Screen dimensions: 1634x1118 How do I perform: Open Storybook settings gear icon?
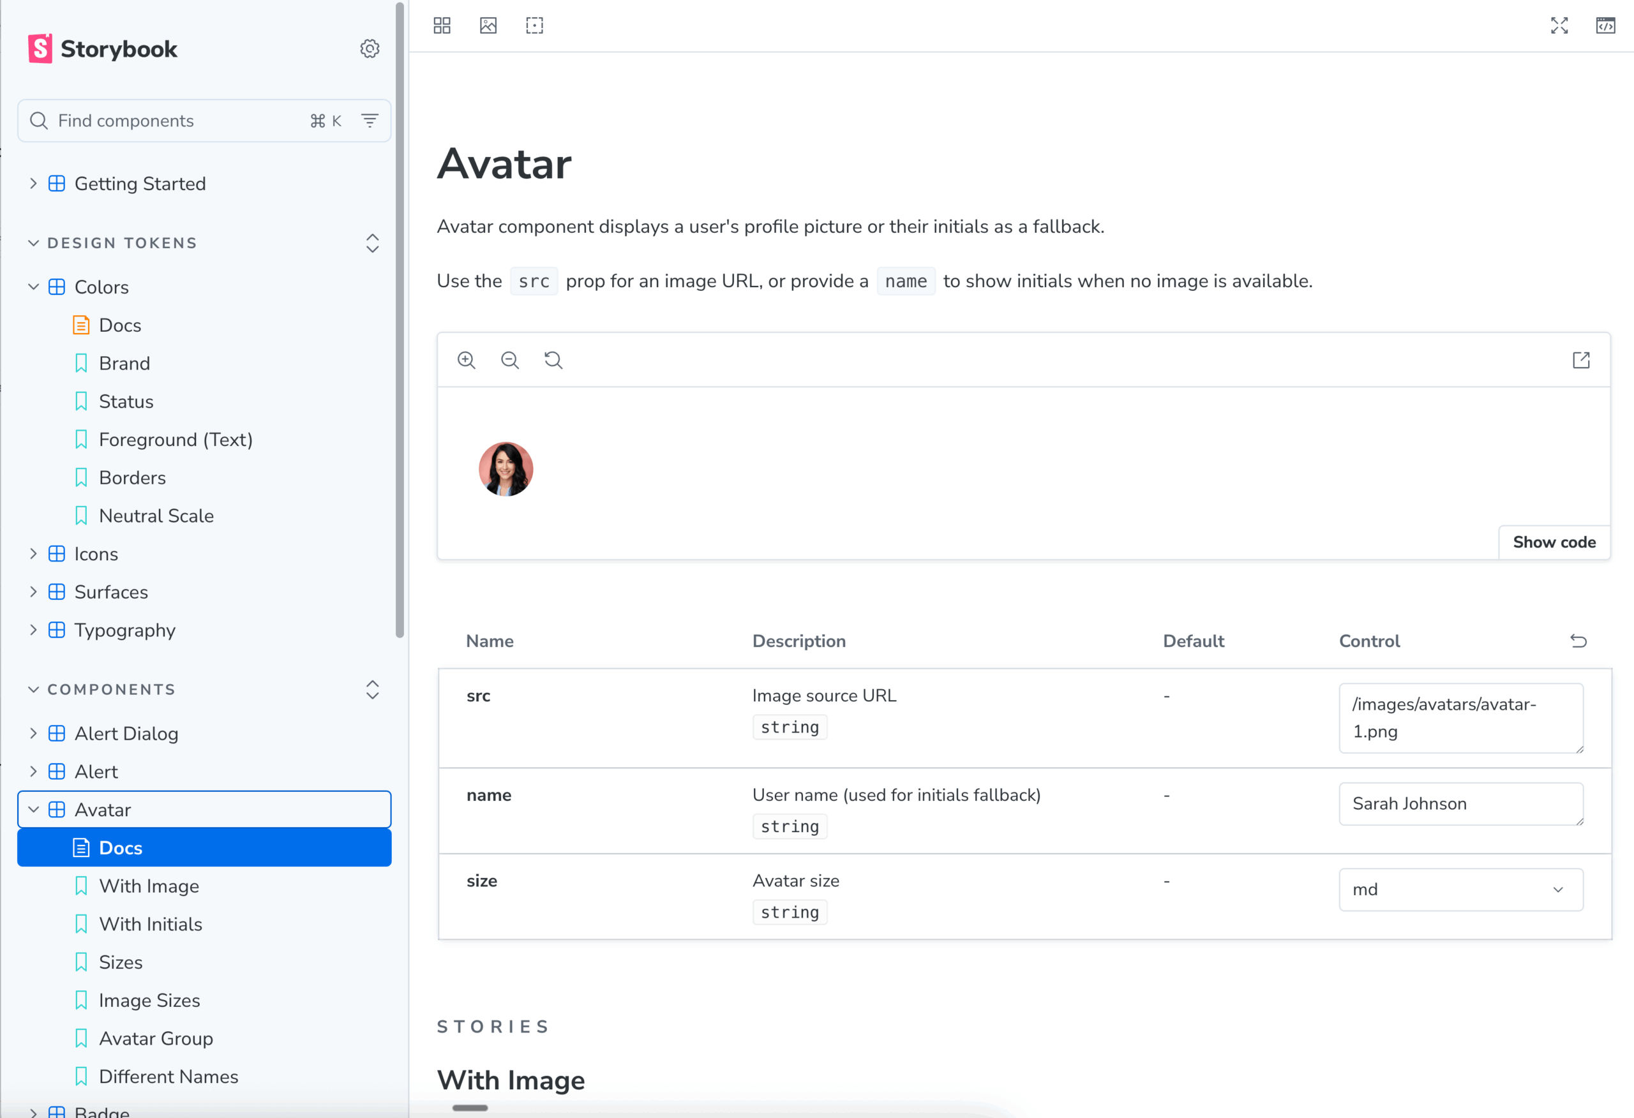pyautogui.click(x=369, y=48)
